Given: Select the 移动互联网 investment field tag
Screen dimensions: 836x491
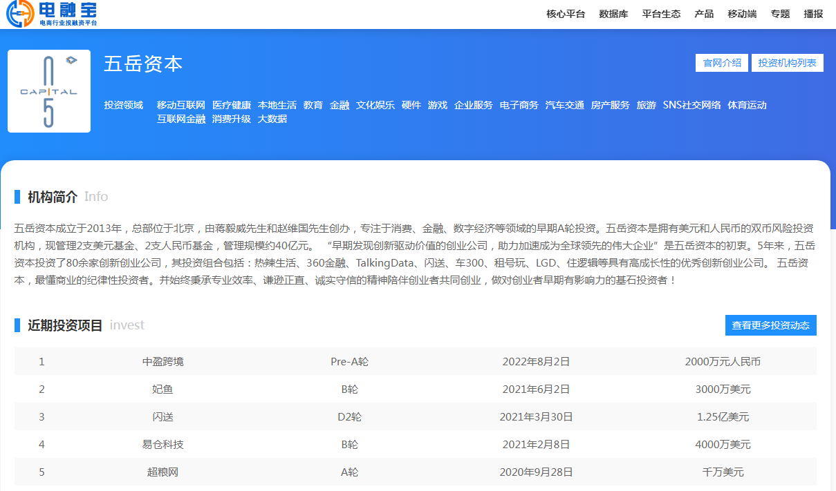Looking at the screenshot, I should tap(181, 105).
